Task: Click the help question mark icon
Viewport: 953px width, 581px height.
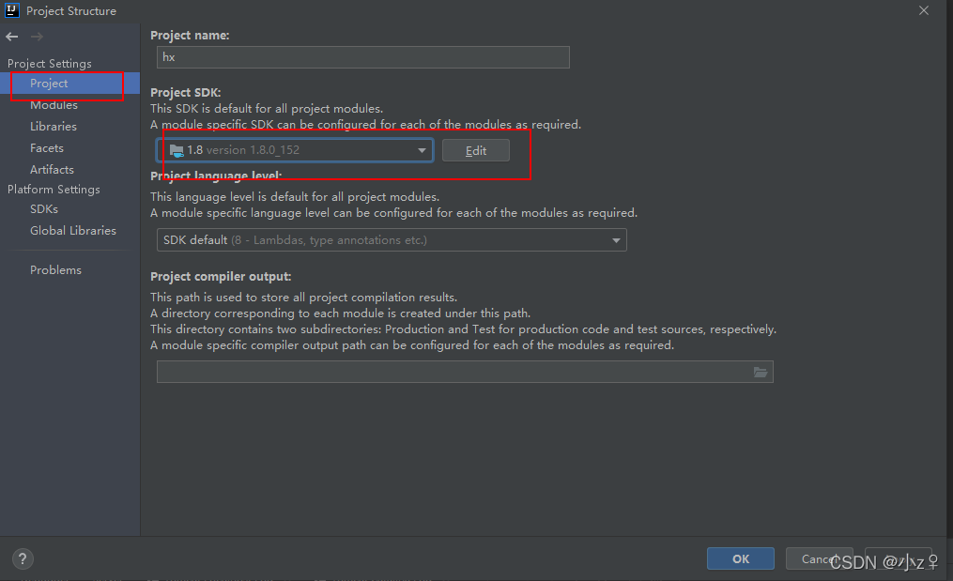Action: (x=23, y=558)
